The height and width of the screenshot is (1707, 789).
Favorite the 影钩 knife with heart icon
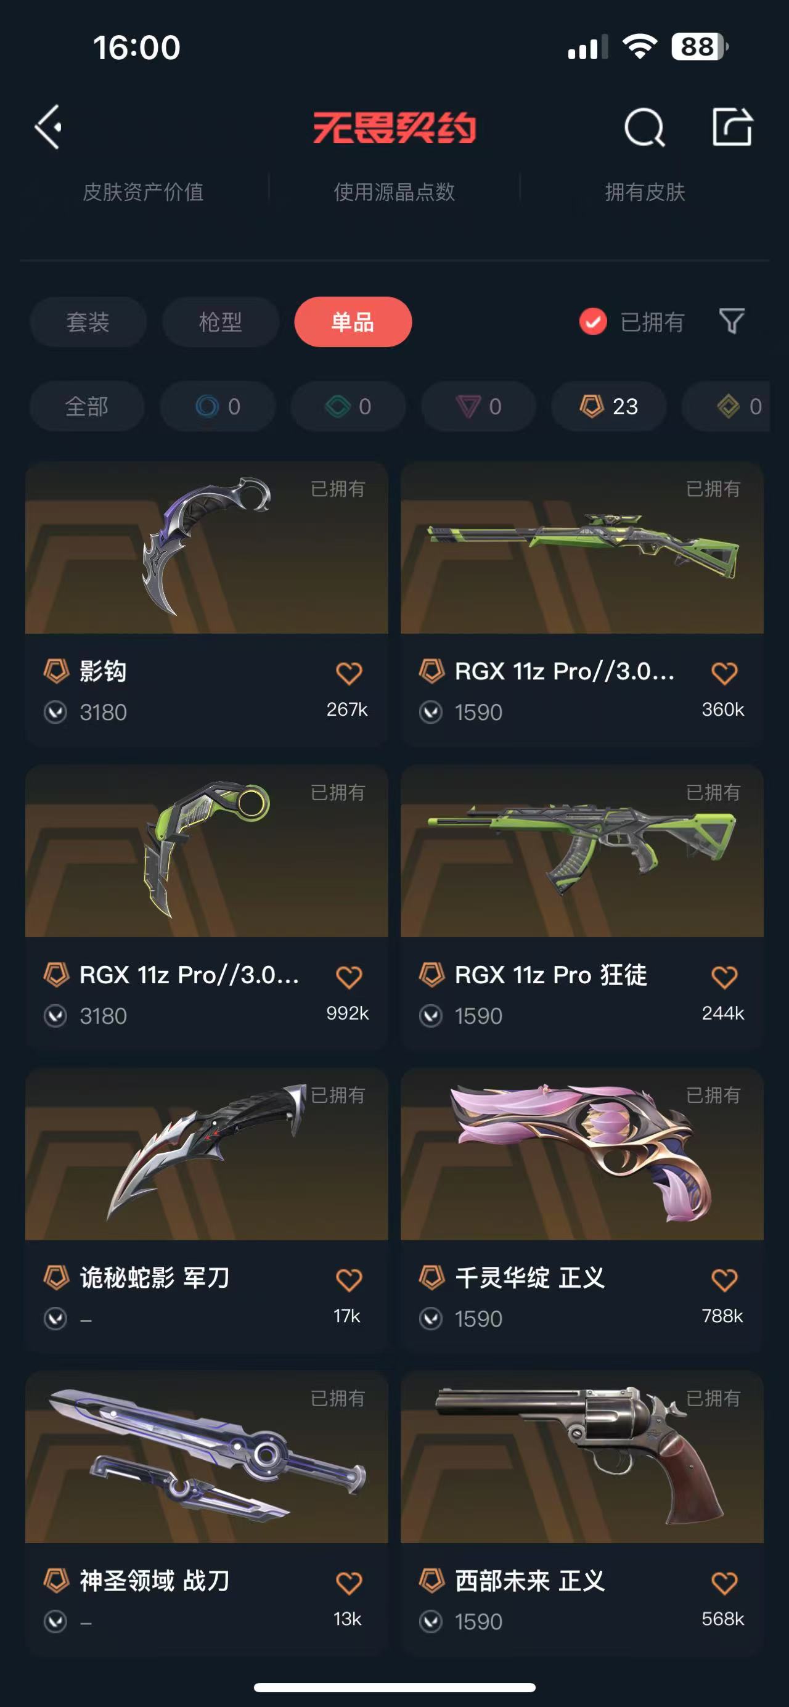349,673
